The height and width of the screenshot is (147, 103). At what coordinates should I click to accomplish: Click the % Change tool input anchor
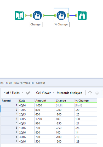point(55,15)
